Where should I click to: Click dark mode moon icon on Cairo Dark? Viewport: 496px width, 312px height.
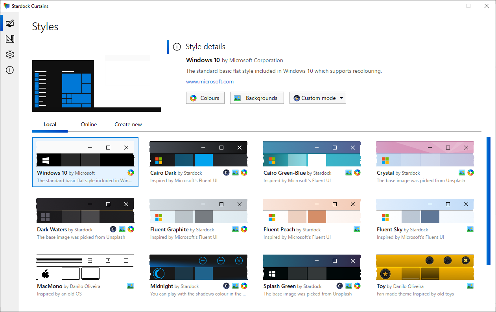227,173
